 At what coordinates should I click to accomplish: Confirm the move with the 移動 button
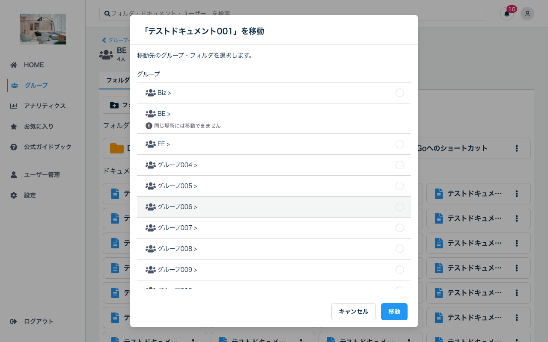[x=394, y=312]
